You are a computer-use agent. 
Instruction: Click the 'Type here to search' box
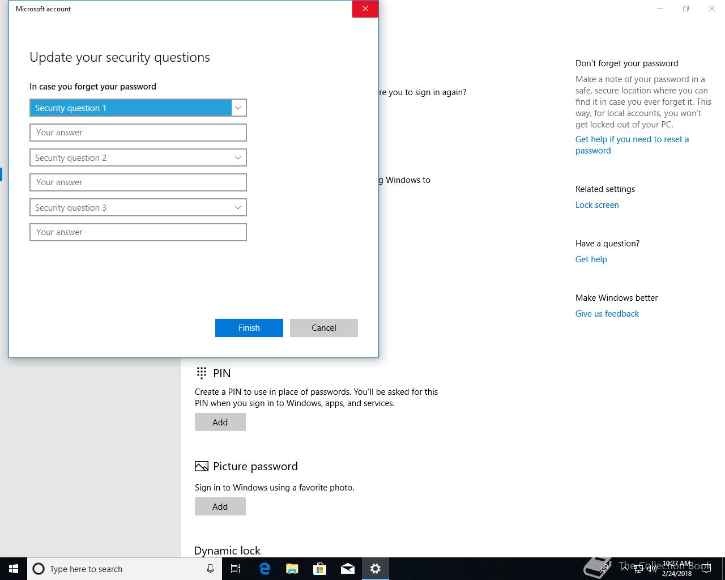pyautogui.click(x=125, y=569)
